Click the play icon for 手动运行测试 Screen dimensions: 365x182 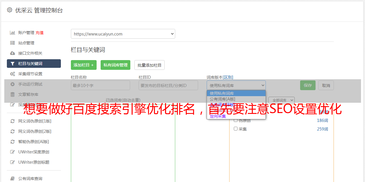tap(12, 84)
